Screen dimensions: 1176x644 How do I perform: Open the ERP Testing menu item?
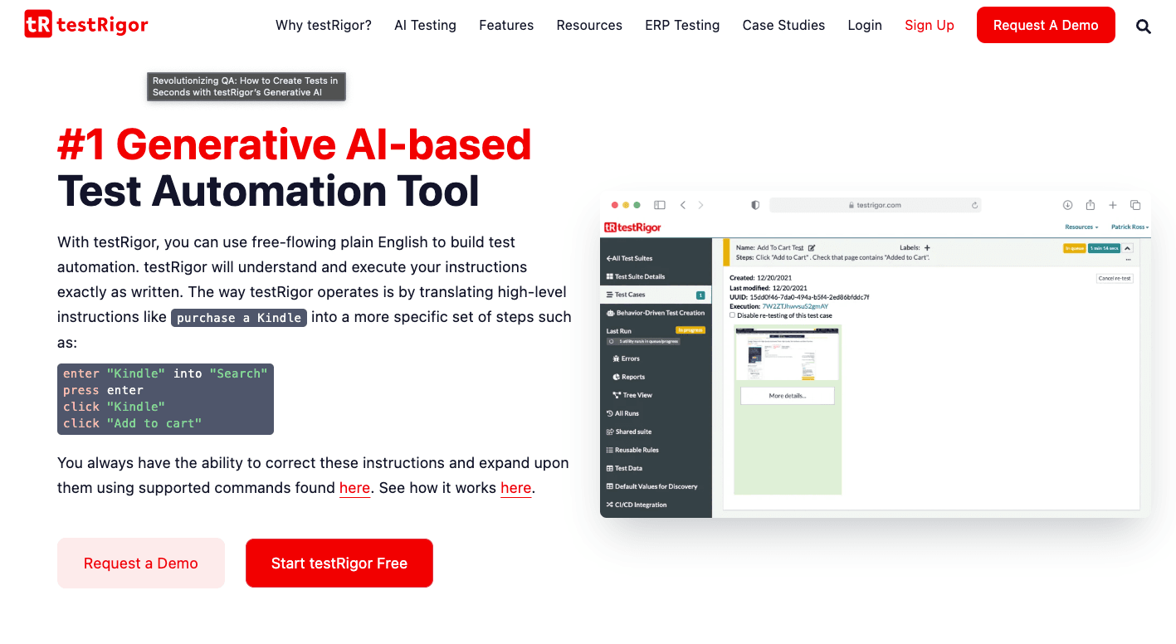pyautogui.click(x=682, y=25)
